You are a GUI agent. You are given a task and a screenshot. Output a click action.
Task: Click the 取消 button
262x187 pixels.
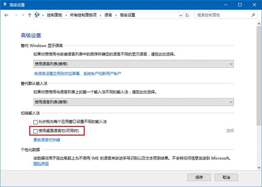coord(226,177)
